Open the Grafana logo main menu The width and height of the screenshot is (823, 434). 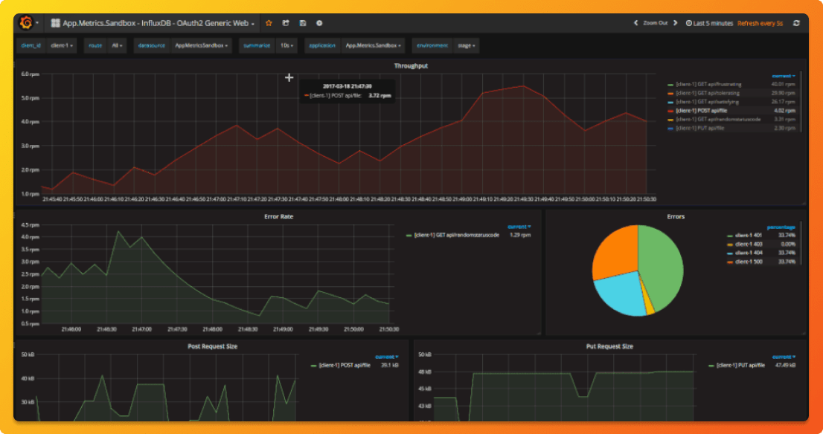(x=28, y=23)
